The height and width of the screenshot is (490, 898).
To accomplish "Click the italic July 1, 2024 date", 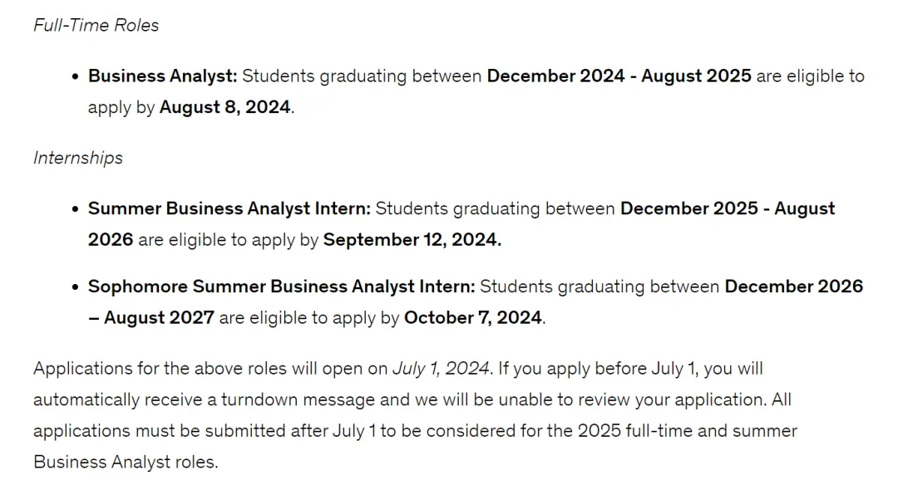I will coord(441,368).
